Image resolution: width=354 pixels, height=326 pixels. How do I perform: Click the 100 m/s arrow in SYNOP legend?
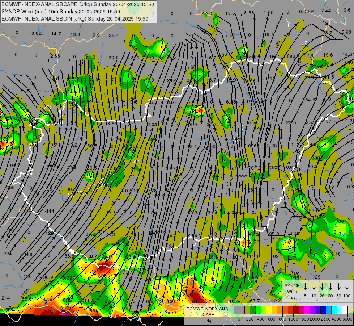(x=347, y=287)
